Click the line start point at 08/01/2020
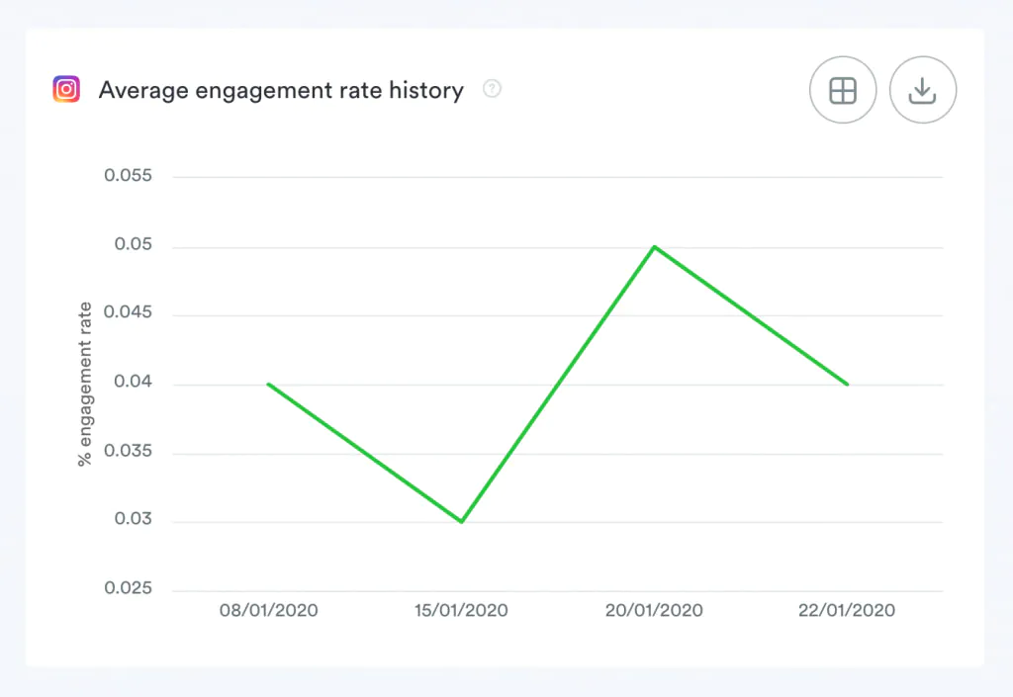Screen dimensions: 1013x697 click(269, 384)
